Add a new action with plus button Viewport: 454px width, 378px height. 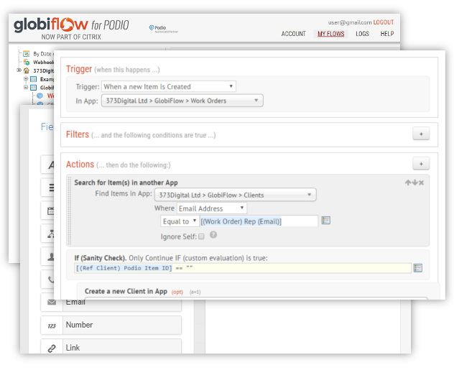[421, 164]
